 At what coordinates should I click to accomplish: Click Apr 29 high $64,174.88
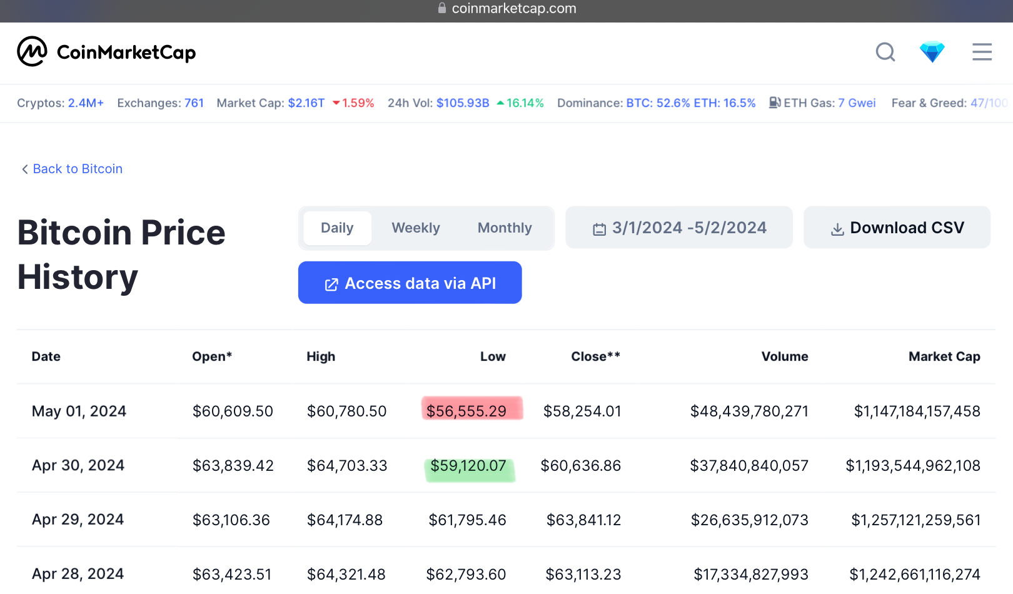coord(345,520)
